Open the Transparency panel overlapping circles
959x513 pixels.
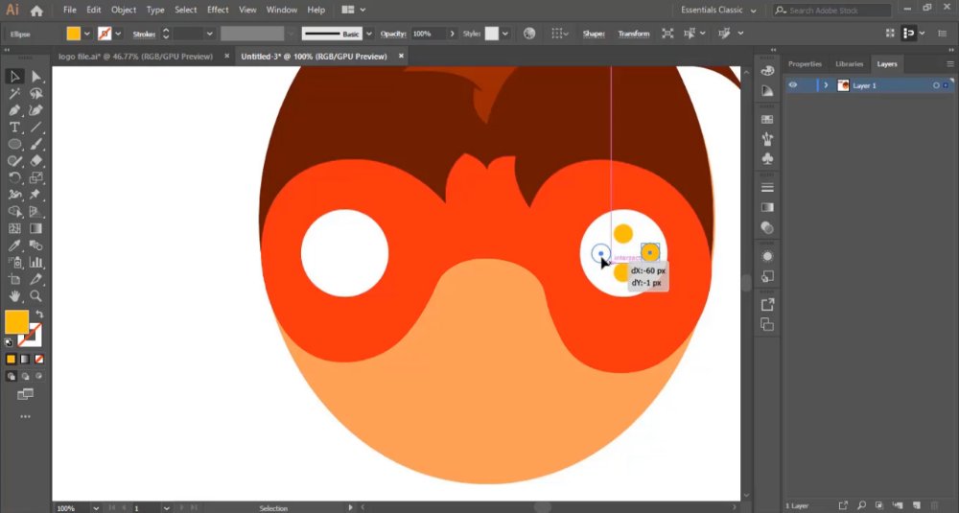[x=767, y=228]
